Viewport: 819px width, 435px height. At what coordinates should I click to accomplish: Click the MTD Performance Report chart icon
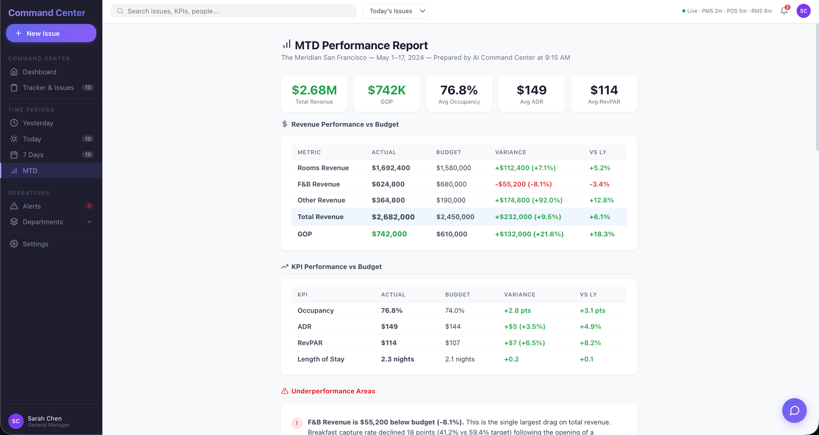click(287, 45)
